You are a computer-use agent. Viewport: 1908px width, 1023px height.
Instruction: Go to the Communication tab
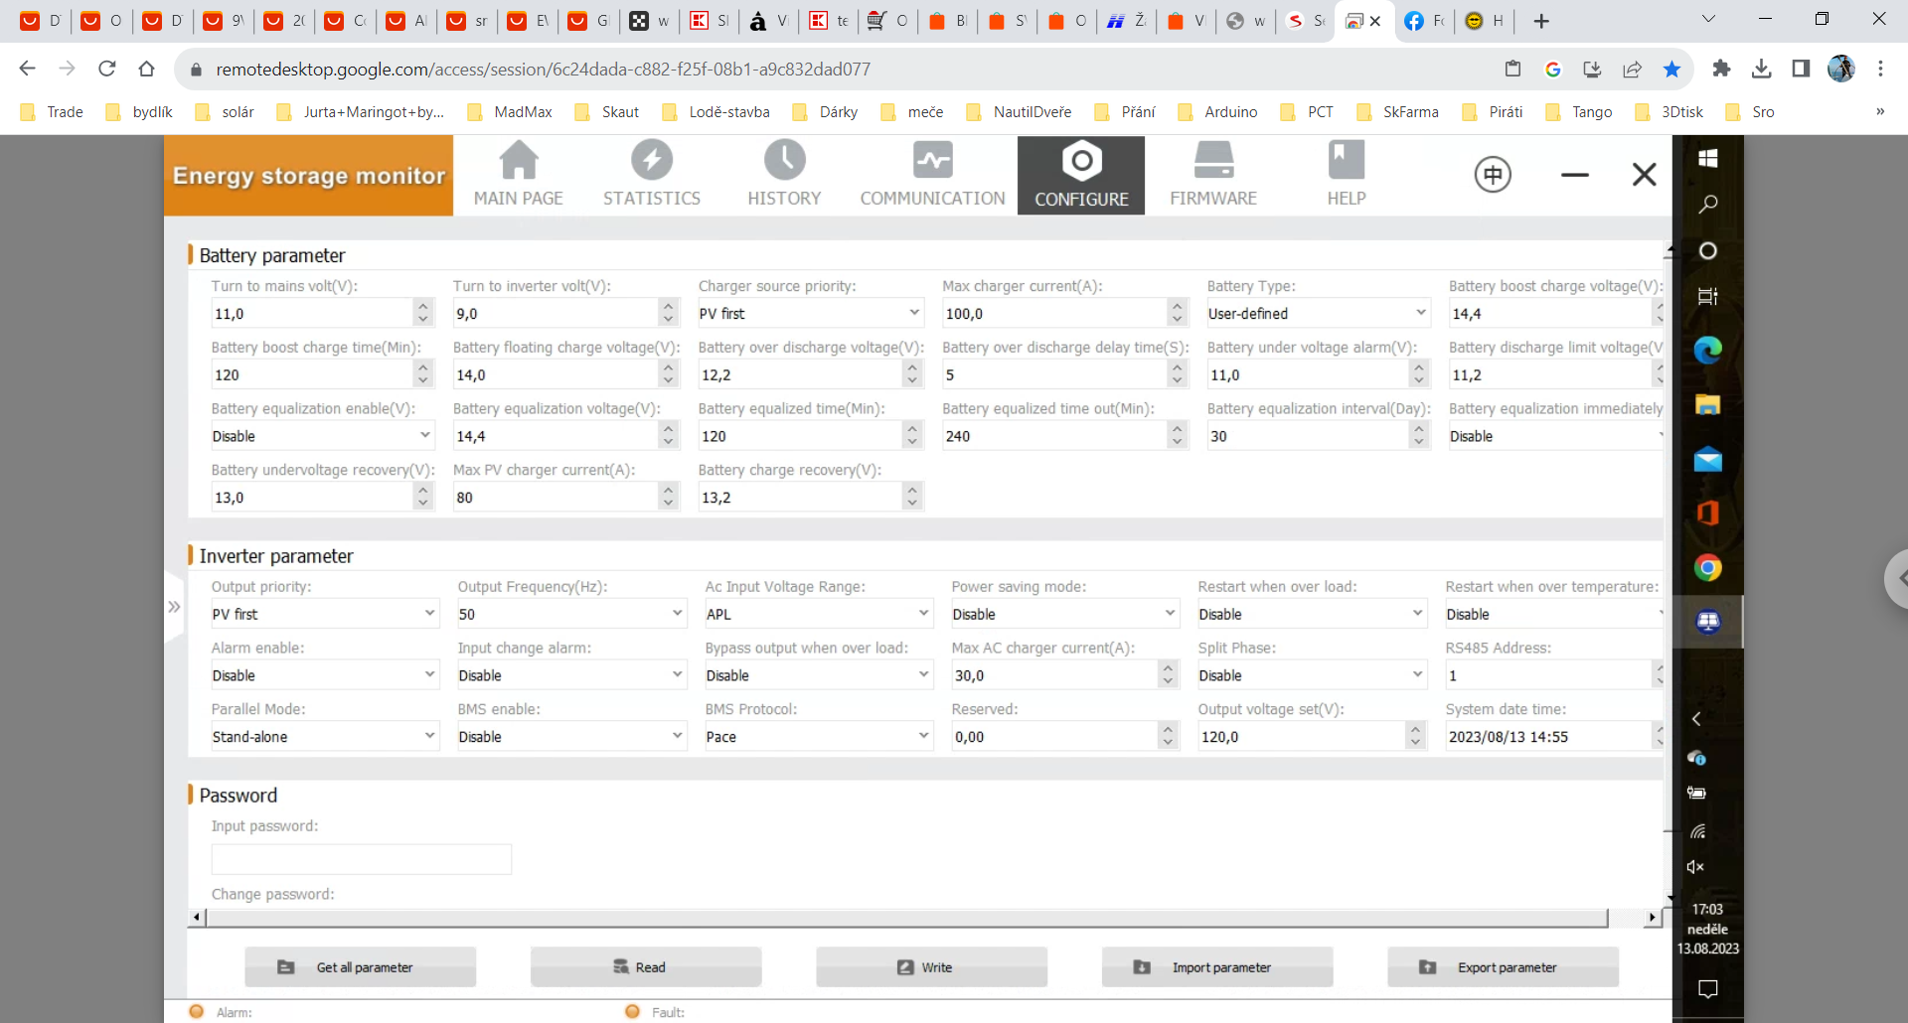[932, 175]
